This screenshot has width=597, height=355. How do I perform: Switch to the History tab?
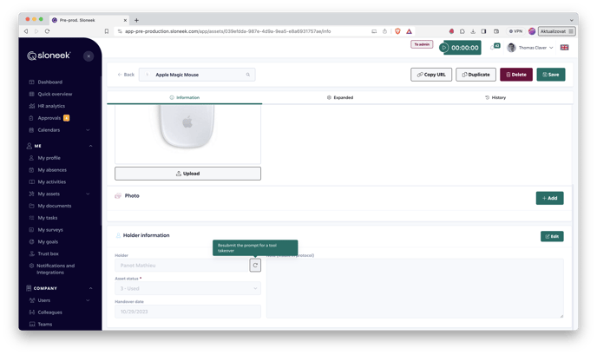[495, 97]
